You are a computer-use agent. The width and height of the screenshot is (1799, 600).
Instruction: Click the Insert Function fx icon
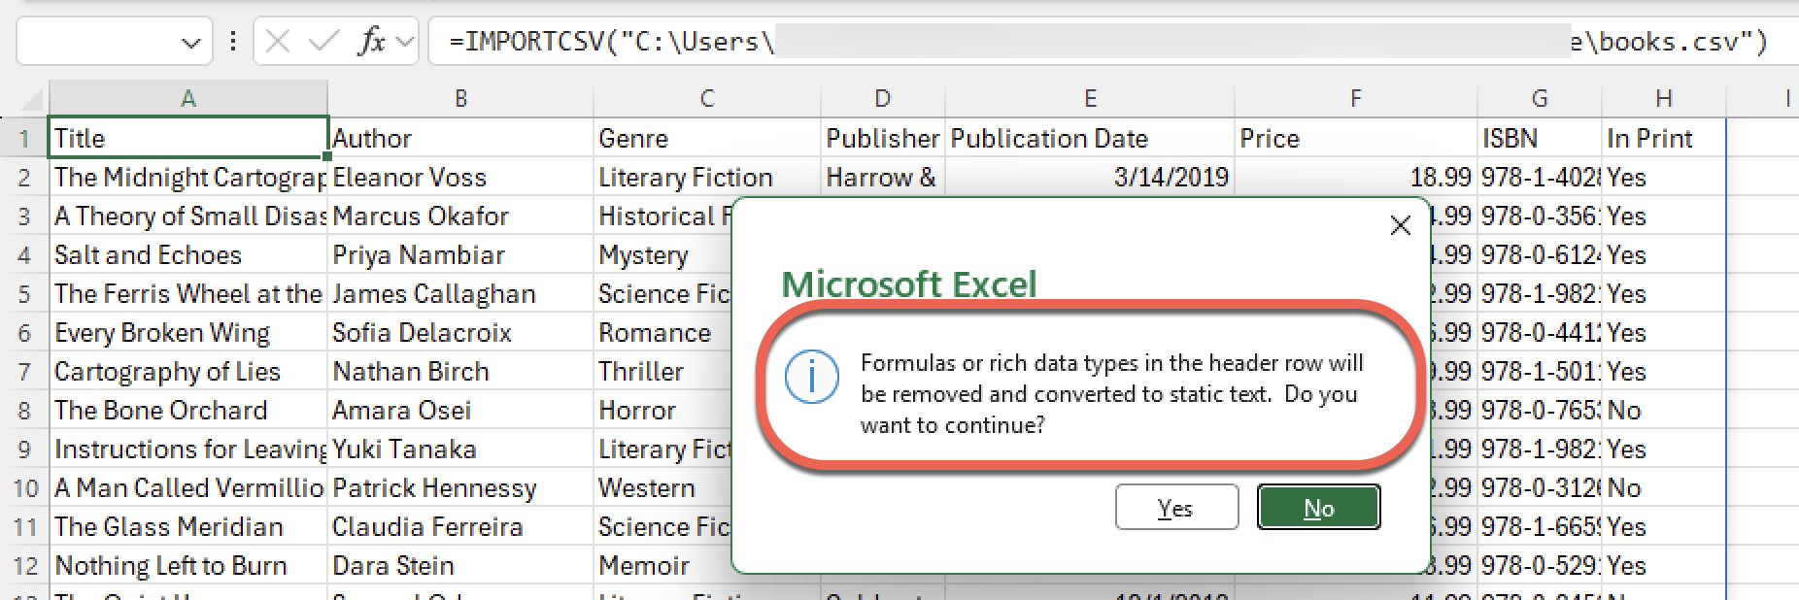coord(372,42)
